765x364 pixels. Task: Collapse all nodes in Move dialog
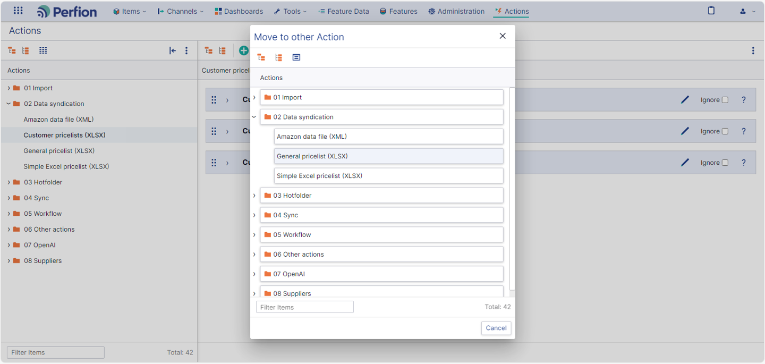click(x=278, y=57)
